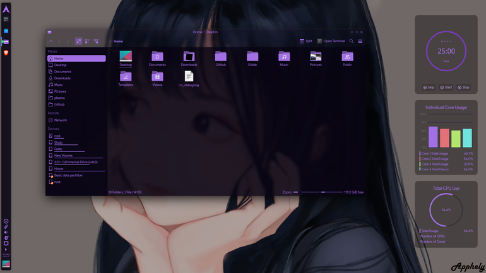Open the display monitor tray icon
Screen dimensions: 486x273
click(6, 243)
